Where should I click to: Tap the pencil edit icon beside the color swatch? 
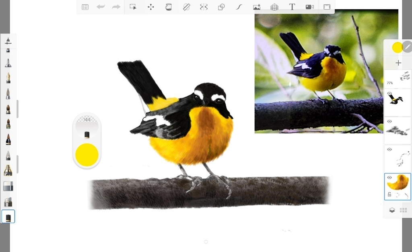408,47
